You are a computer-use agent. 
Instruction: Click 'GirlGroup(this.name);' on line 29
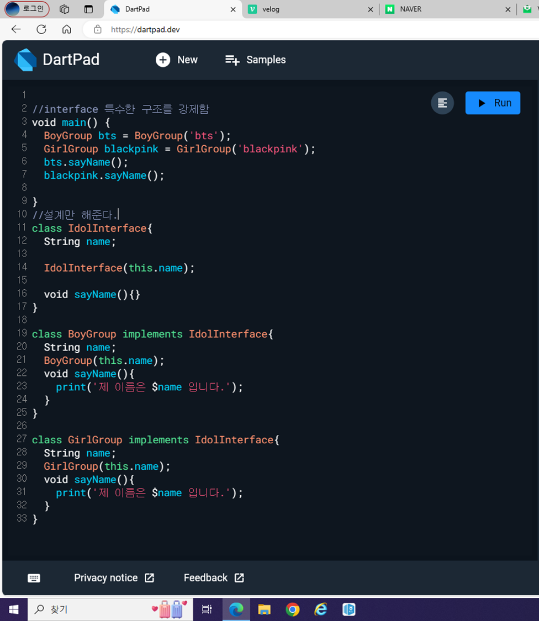107,466
